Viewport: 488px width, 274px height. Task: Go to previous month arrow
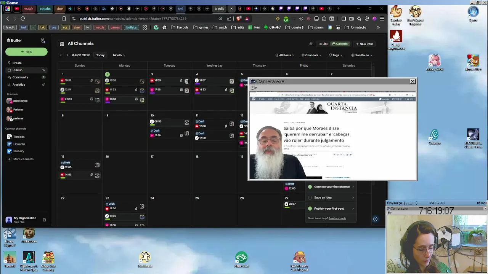61,55
